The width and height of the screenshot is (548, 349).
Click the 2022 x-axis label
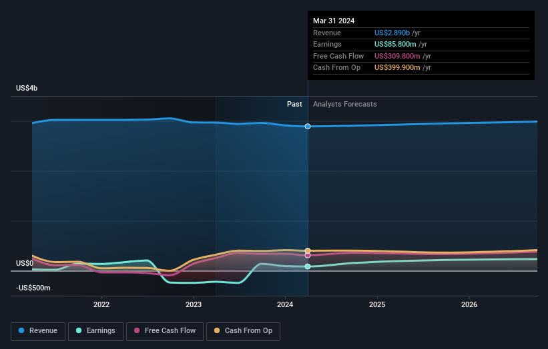101,305
